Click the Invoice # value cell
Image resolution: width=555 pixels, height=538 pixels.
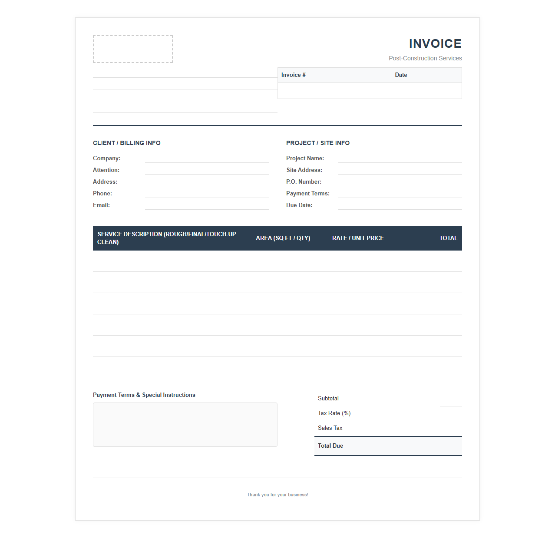coord(334,91)
